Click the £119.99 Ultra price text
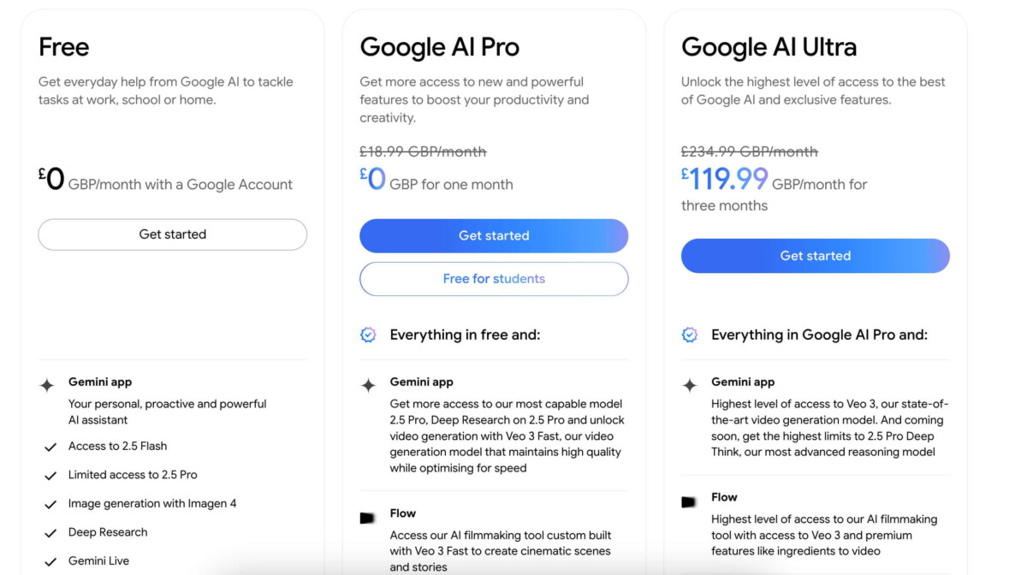The height and width of the screenshot is (575, 1027). point(725,180)
